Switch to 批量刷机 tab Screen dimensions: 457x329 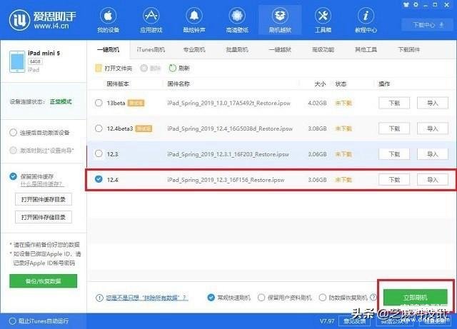(x=237, y=50)
